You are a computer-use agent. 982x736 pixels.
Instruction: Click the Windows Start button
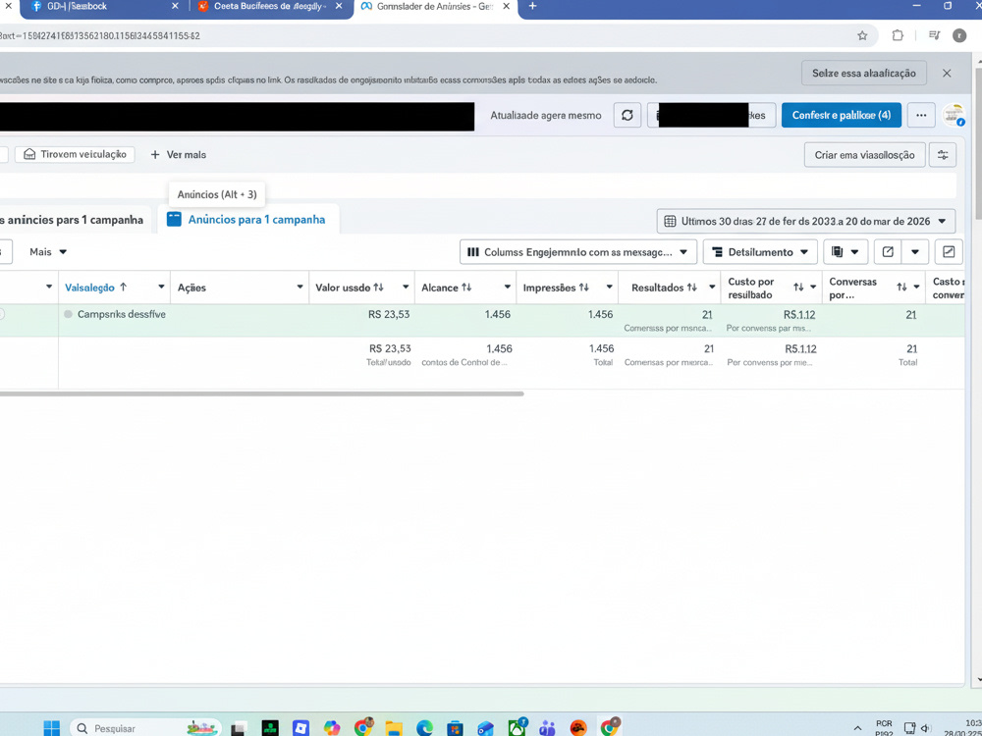point(52,728)
